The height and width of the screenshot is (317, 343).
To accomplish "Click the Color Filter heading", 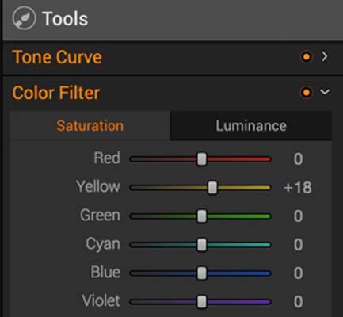I will click(x=56, y=93).
